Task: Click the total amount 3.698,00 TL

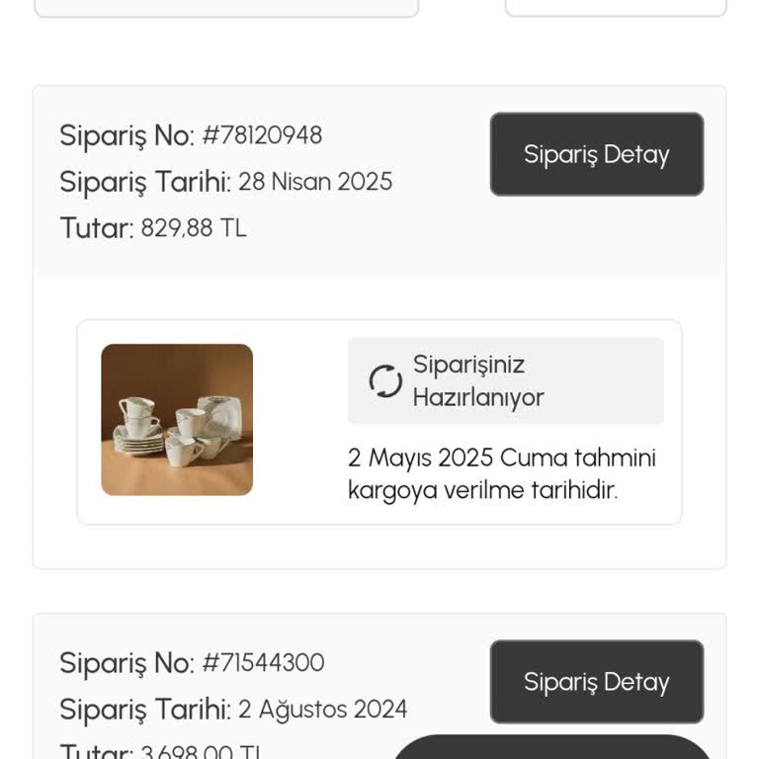Action: coord(201,753)
